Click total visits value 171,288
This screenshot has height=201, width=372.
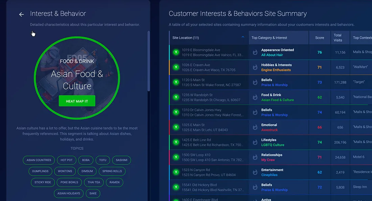pyautogui.click(x=340, y=82)
